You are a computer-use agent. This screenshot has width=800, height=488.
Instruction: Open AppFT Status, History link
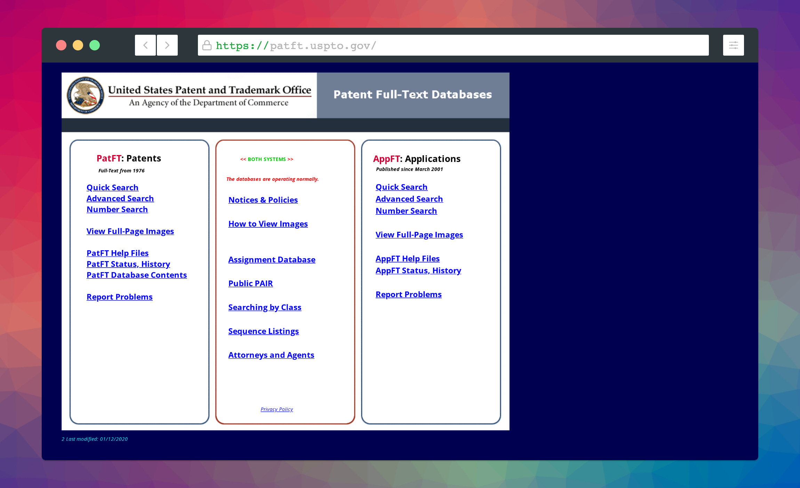click(x=418, y=271)
